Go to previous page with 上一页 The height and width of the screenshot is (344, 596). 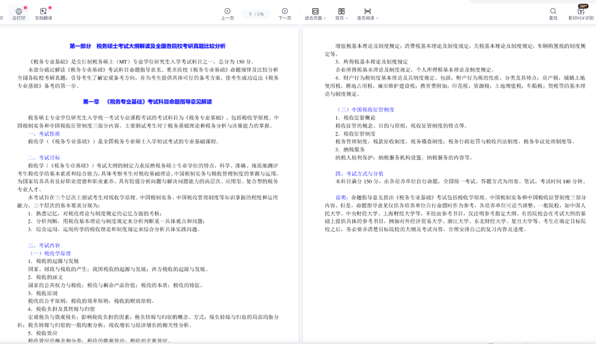pyautogui.click(x=227, y=11)
